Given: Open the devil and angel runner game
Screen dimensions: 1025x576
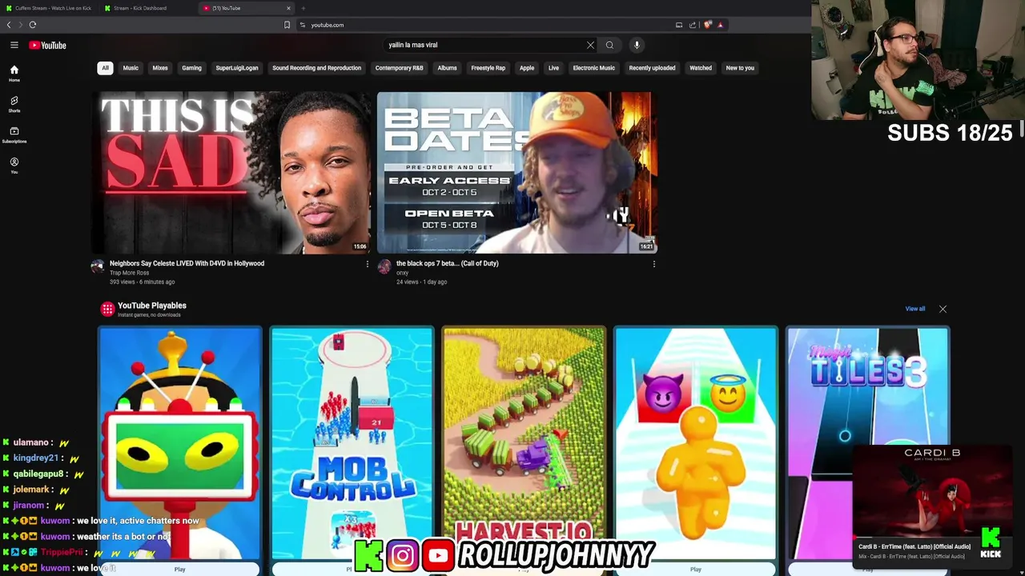Looking at the screenshot, I should pos(695,443).
